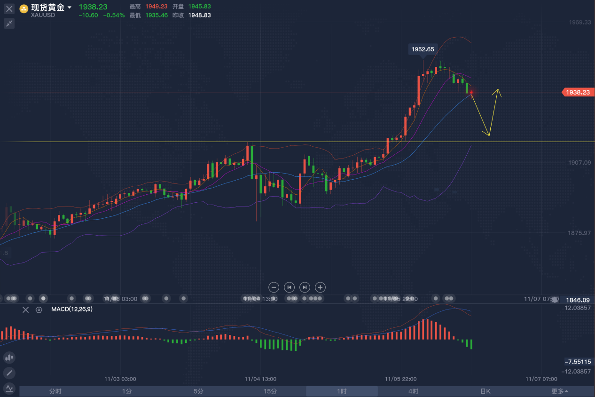This screenshot has height=397, width=595.
Task: Click the 11/04 13:00 lower time label
Action: pos(260,379)
